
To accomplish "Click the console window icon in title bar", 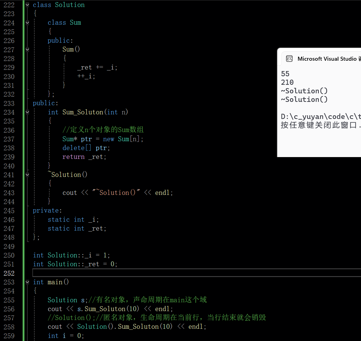I will tap(289, 59).
